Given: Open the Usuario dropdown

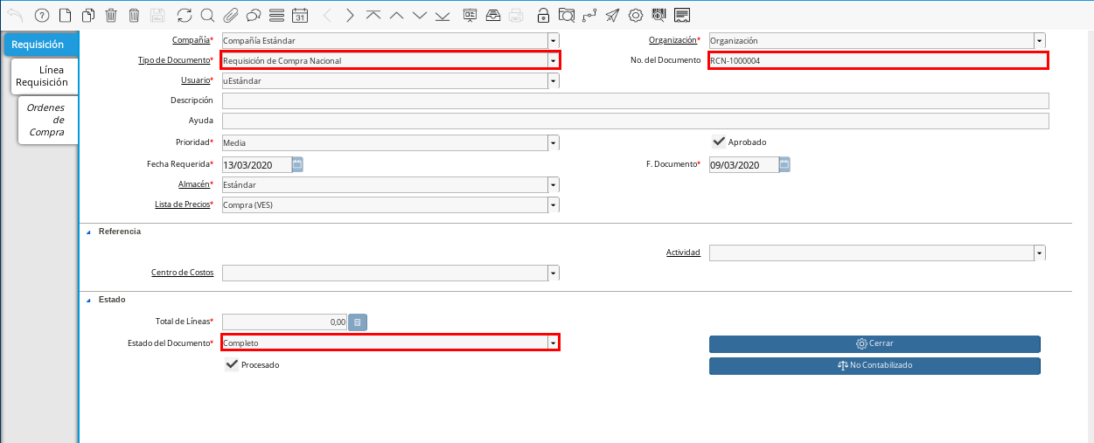Looking at the screenshot, I should coord(554,80).
